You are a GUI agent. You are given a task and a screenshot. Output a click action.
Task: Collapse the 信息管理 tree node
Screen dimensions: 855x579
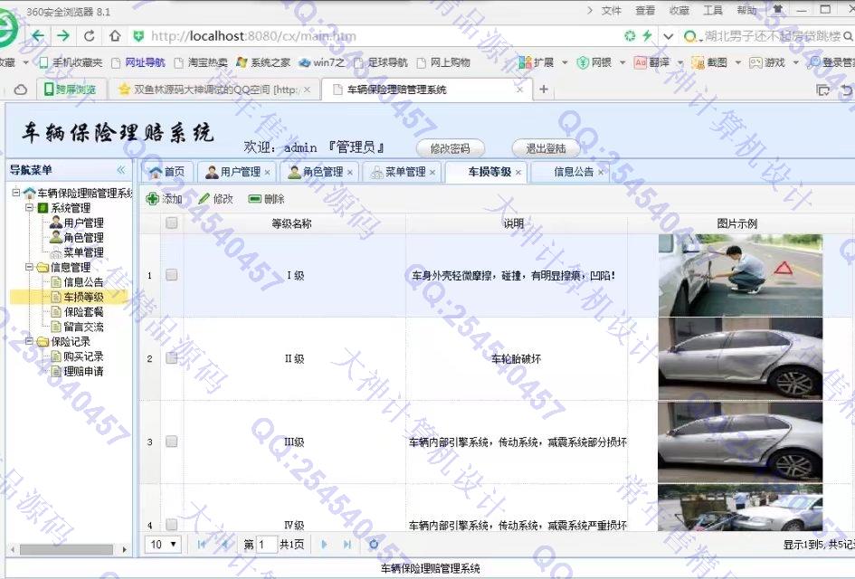pyautogui.click(x=30, y=267)
